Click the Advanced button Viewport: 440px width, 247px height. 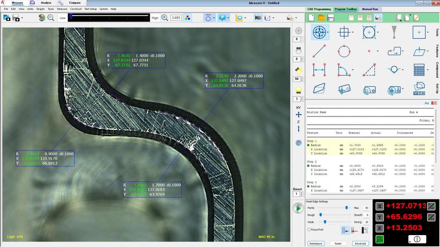pos(360,243)
